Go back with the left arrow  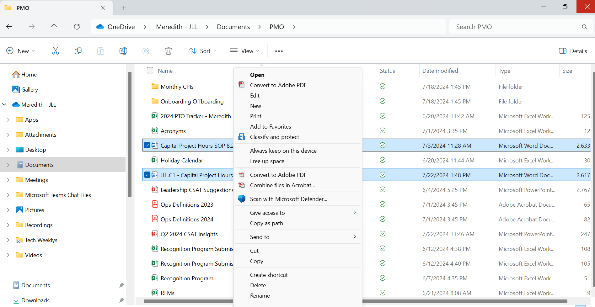click(9, 27)
